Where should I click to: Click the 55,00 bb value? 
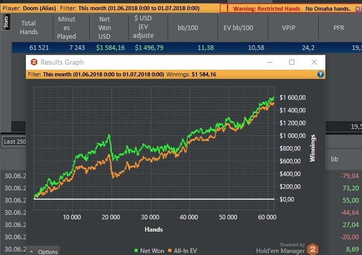[351, 200]
